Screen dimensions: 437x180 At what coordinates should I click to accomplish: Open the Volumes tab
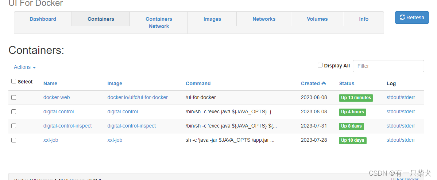[317, 19]
